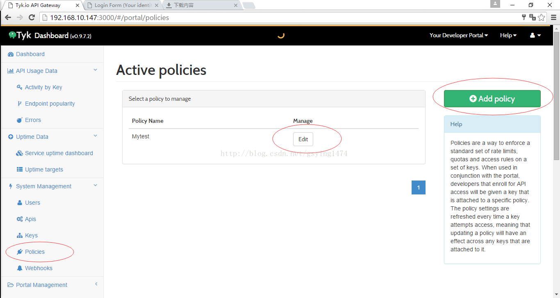Expand the Portal Management section
560x298 pixels.
pos(96,284)
